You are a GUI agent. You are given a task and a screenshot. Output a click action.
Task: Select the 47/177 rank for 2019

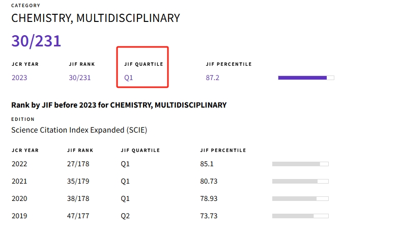(x=78, y=216)
